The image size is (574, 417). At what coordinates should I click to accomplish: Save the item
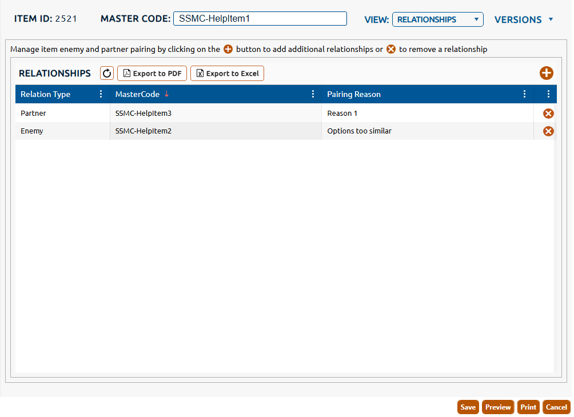tap(468, 407)
